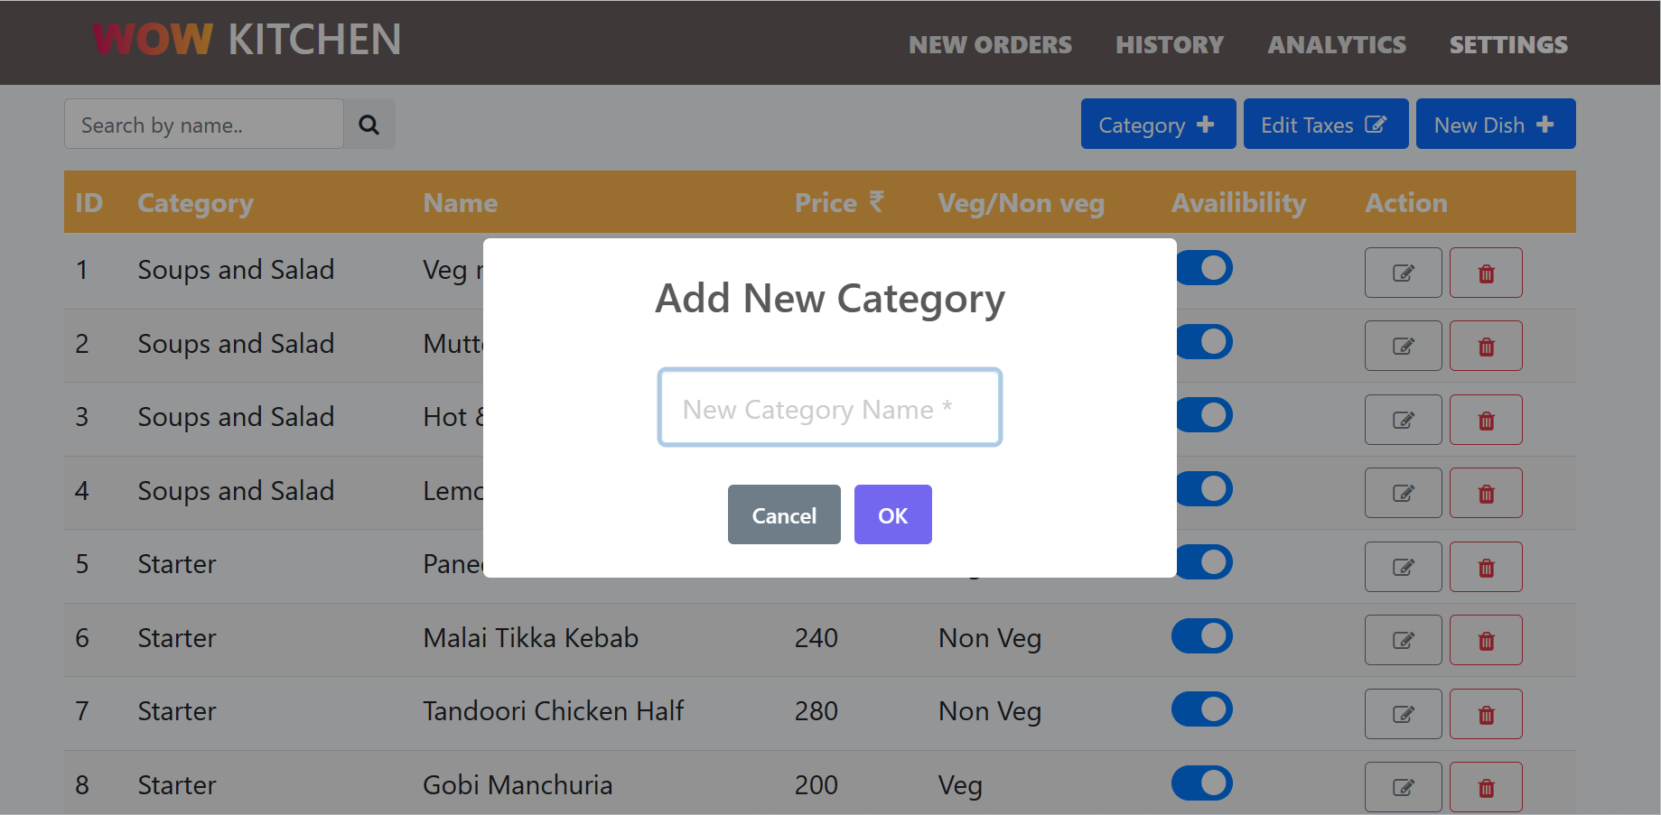Switch to the History page
The height and width of the screenshot is (815, 1661).
coord(1169,44)
